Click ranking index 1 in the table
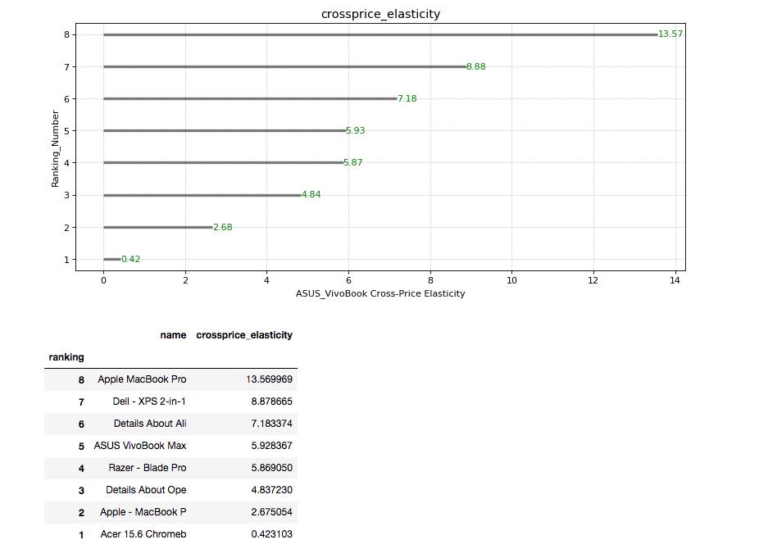The height and width of the screenshot is (549, 768). point(81,535)
